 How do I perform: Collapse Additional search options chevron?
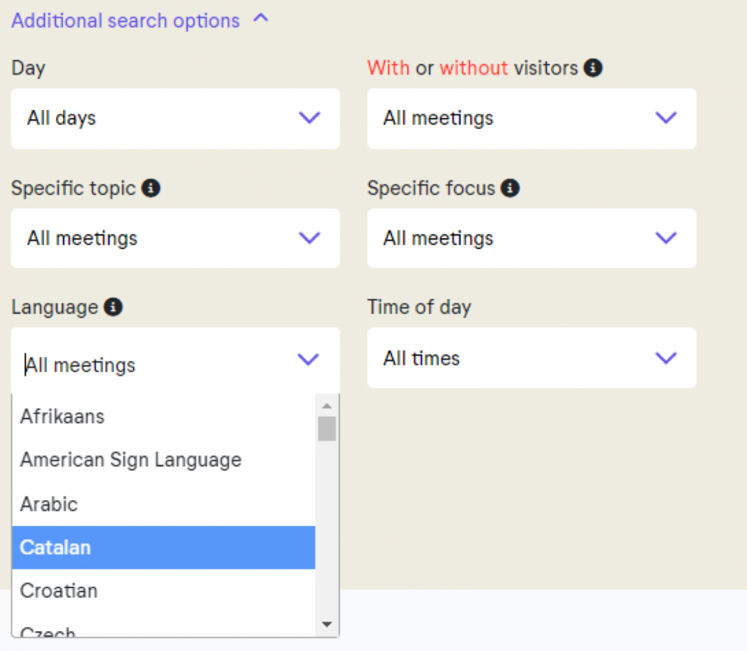261,19
